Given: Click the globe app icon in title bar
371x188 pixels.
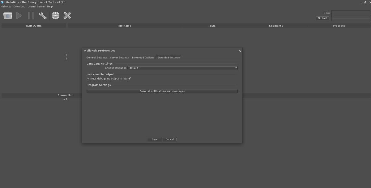Looking at the screenshot, I should (2, 2).
